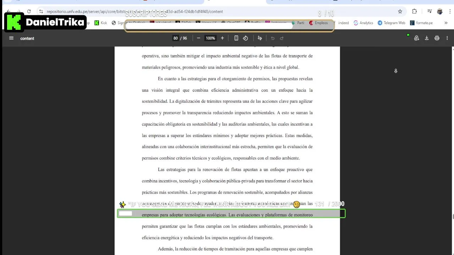Fit the PDF to page

(x=236, y=38)
